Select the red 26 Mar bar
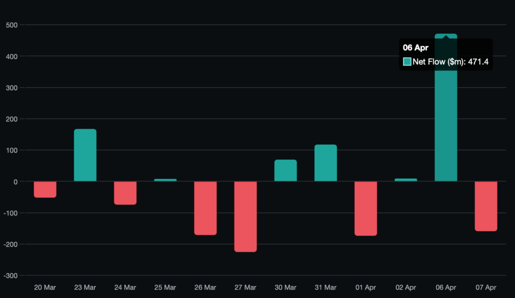The height and width of the screenshot is (298, 515). coord(205,208)
